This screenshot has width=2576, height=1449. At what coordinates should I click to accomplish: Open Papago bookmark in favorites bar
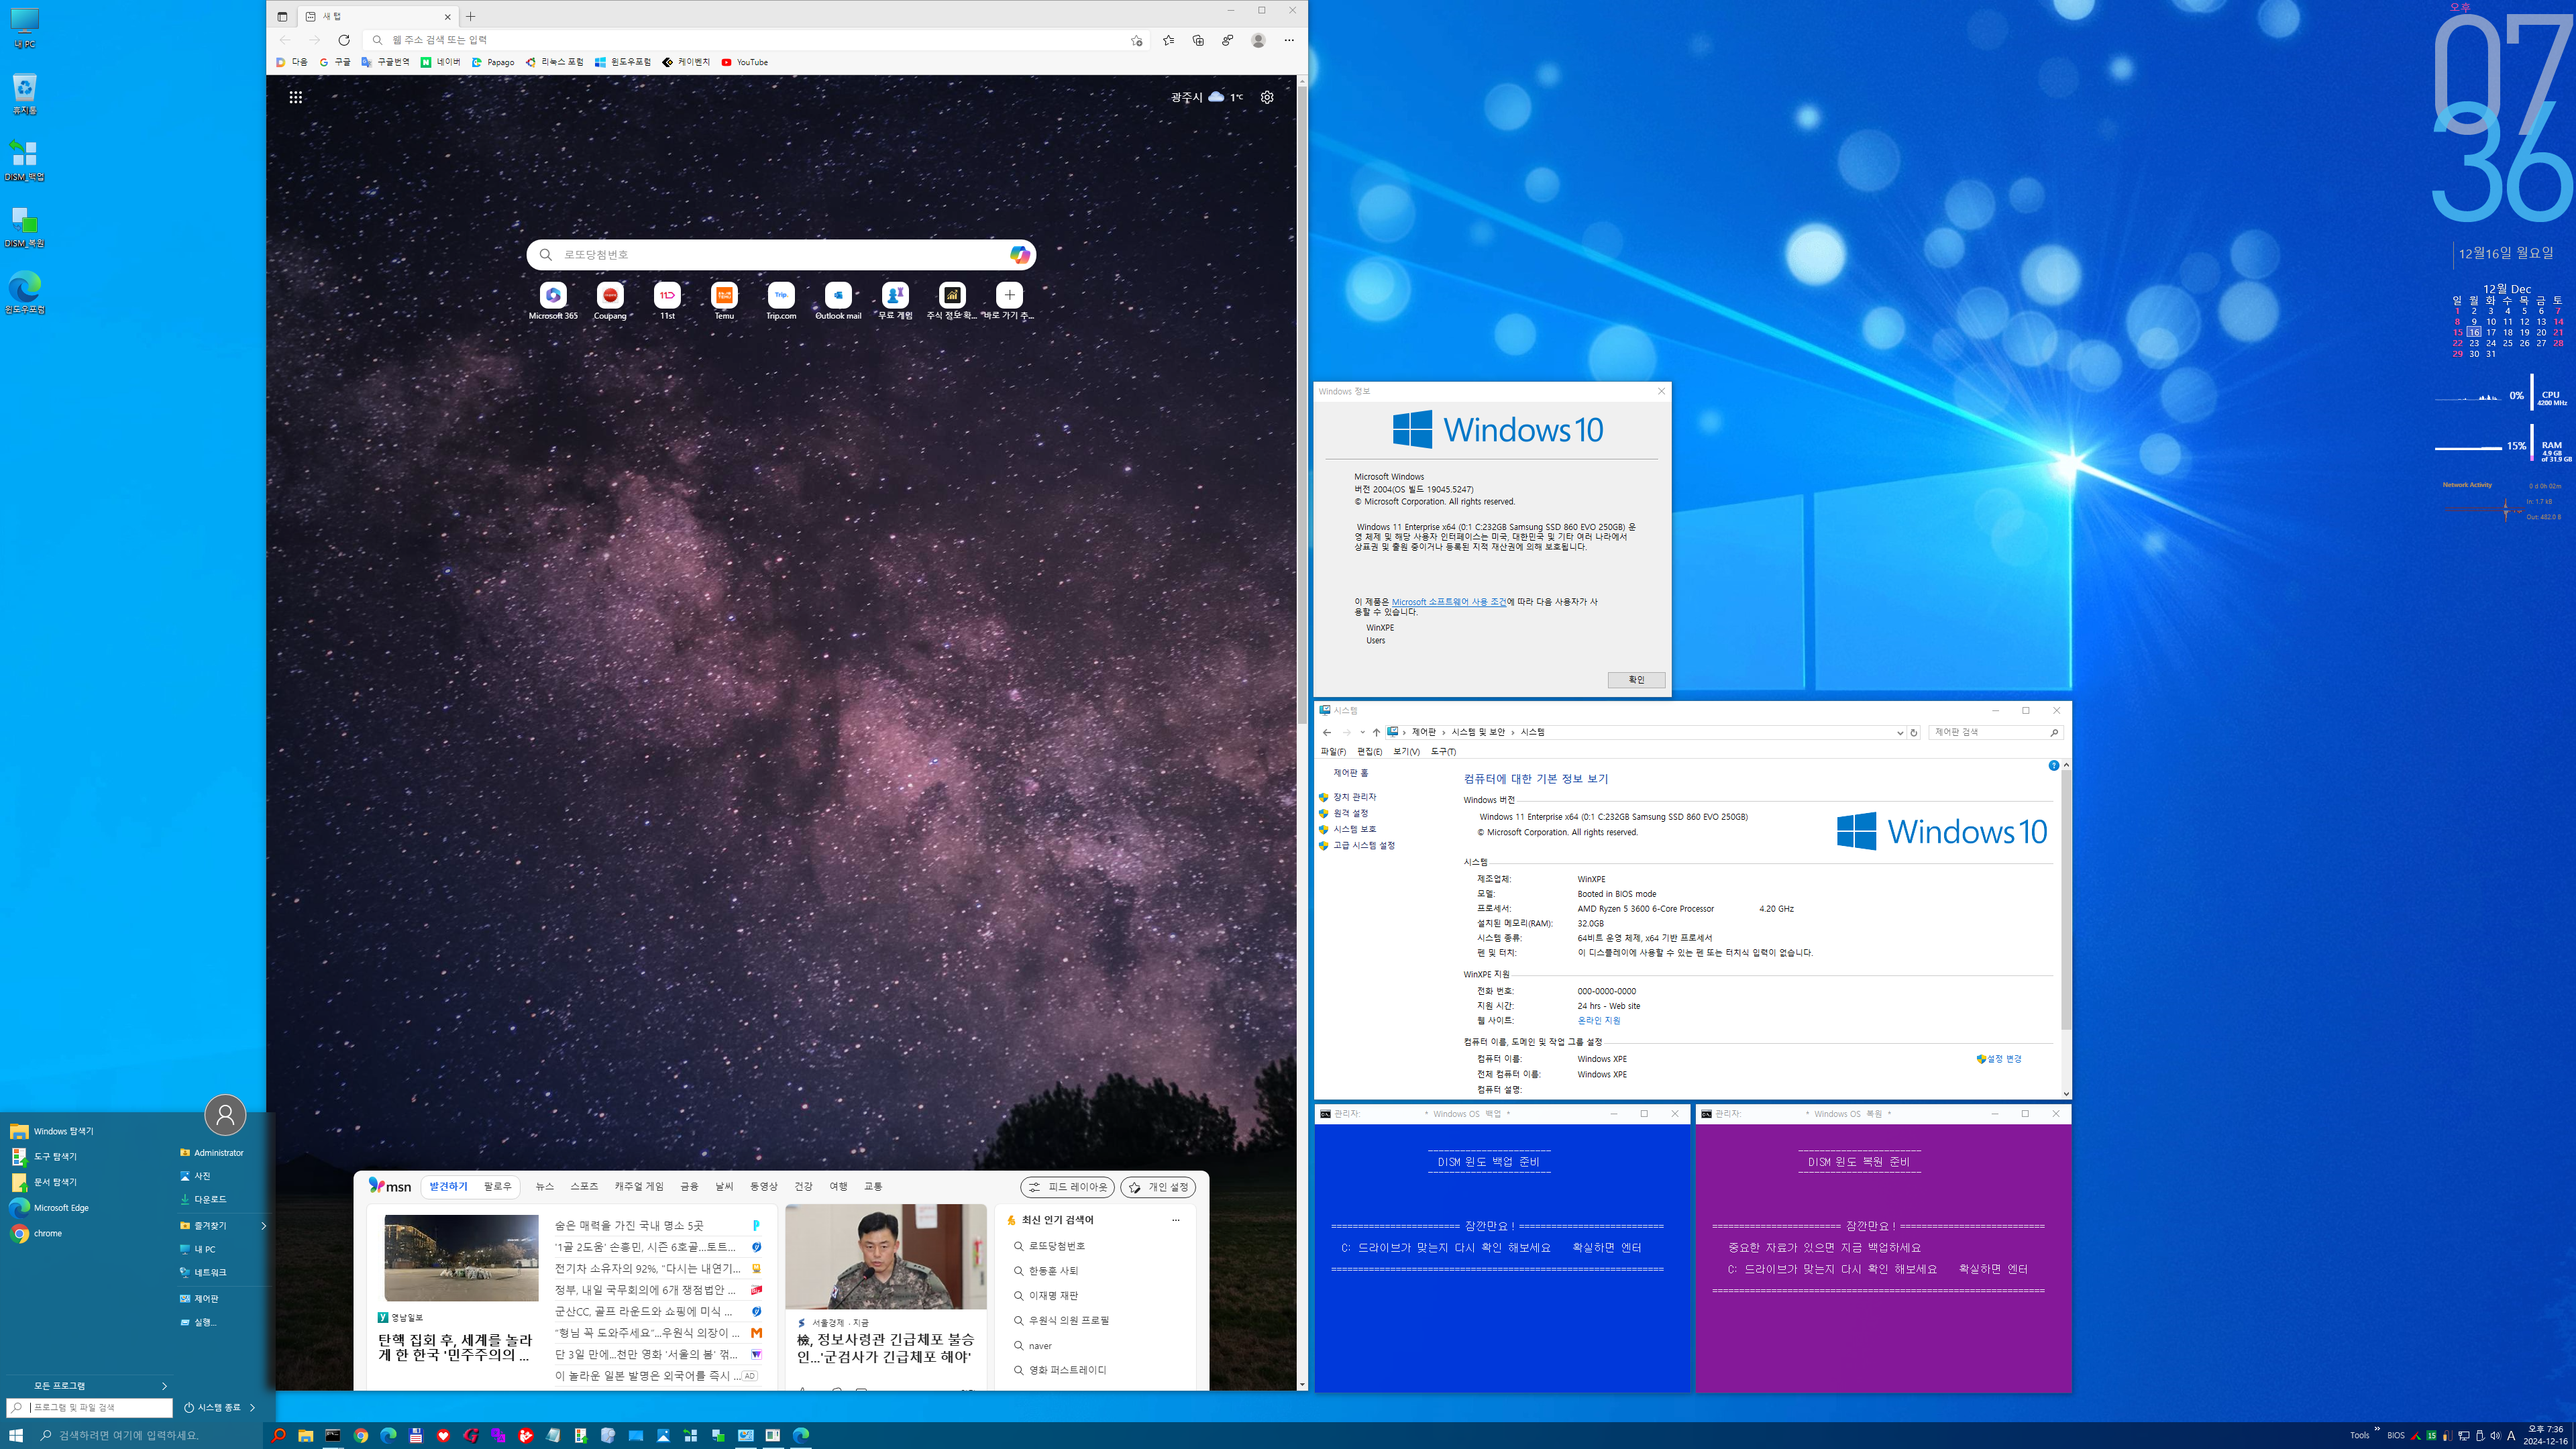(x=493, y=62)
